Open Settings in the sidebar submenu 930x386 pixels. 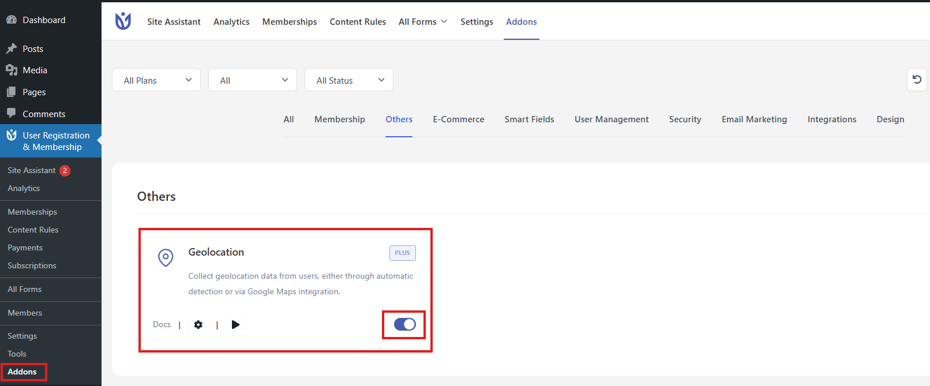pyautogui.click(x=22, y=336)
